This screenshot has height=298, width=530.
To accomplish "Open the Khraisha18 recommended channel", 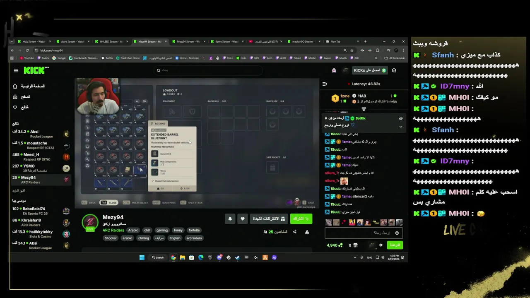I will coord(41,223).
